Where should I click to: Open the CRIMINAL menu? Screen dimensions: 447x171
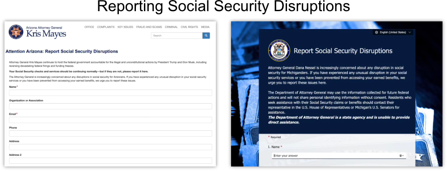(171, 27)
